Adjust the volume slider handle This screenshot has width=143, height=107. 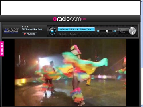click(107, 31)
